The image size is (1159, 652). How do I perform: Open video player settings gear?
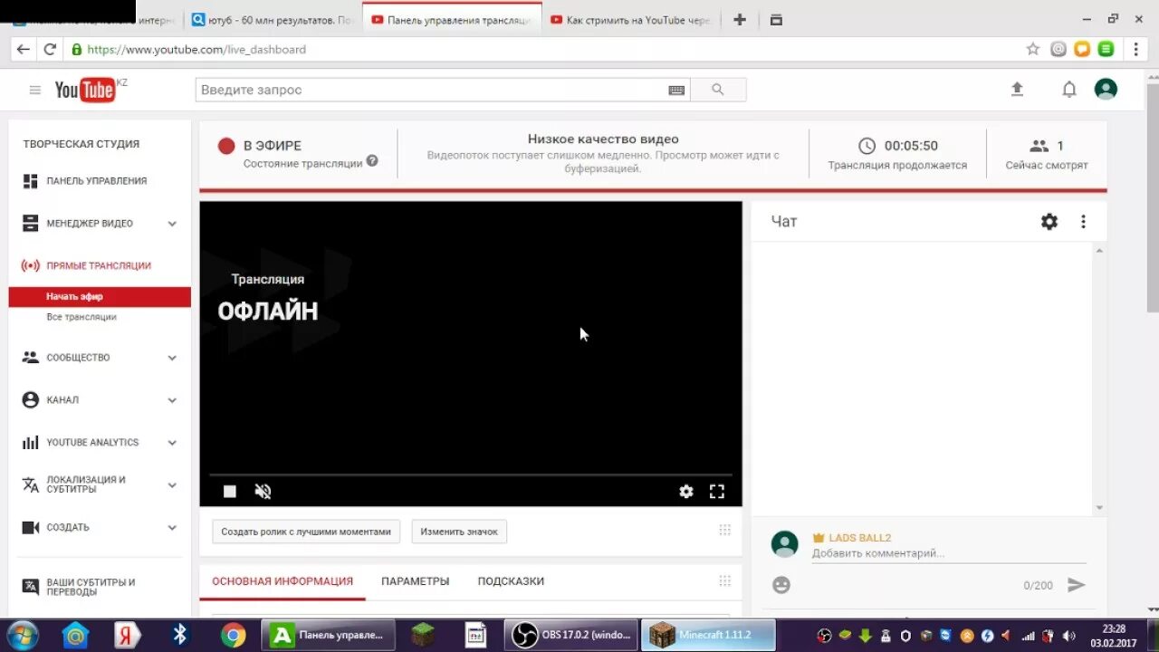click(686, 491)
